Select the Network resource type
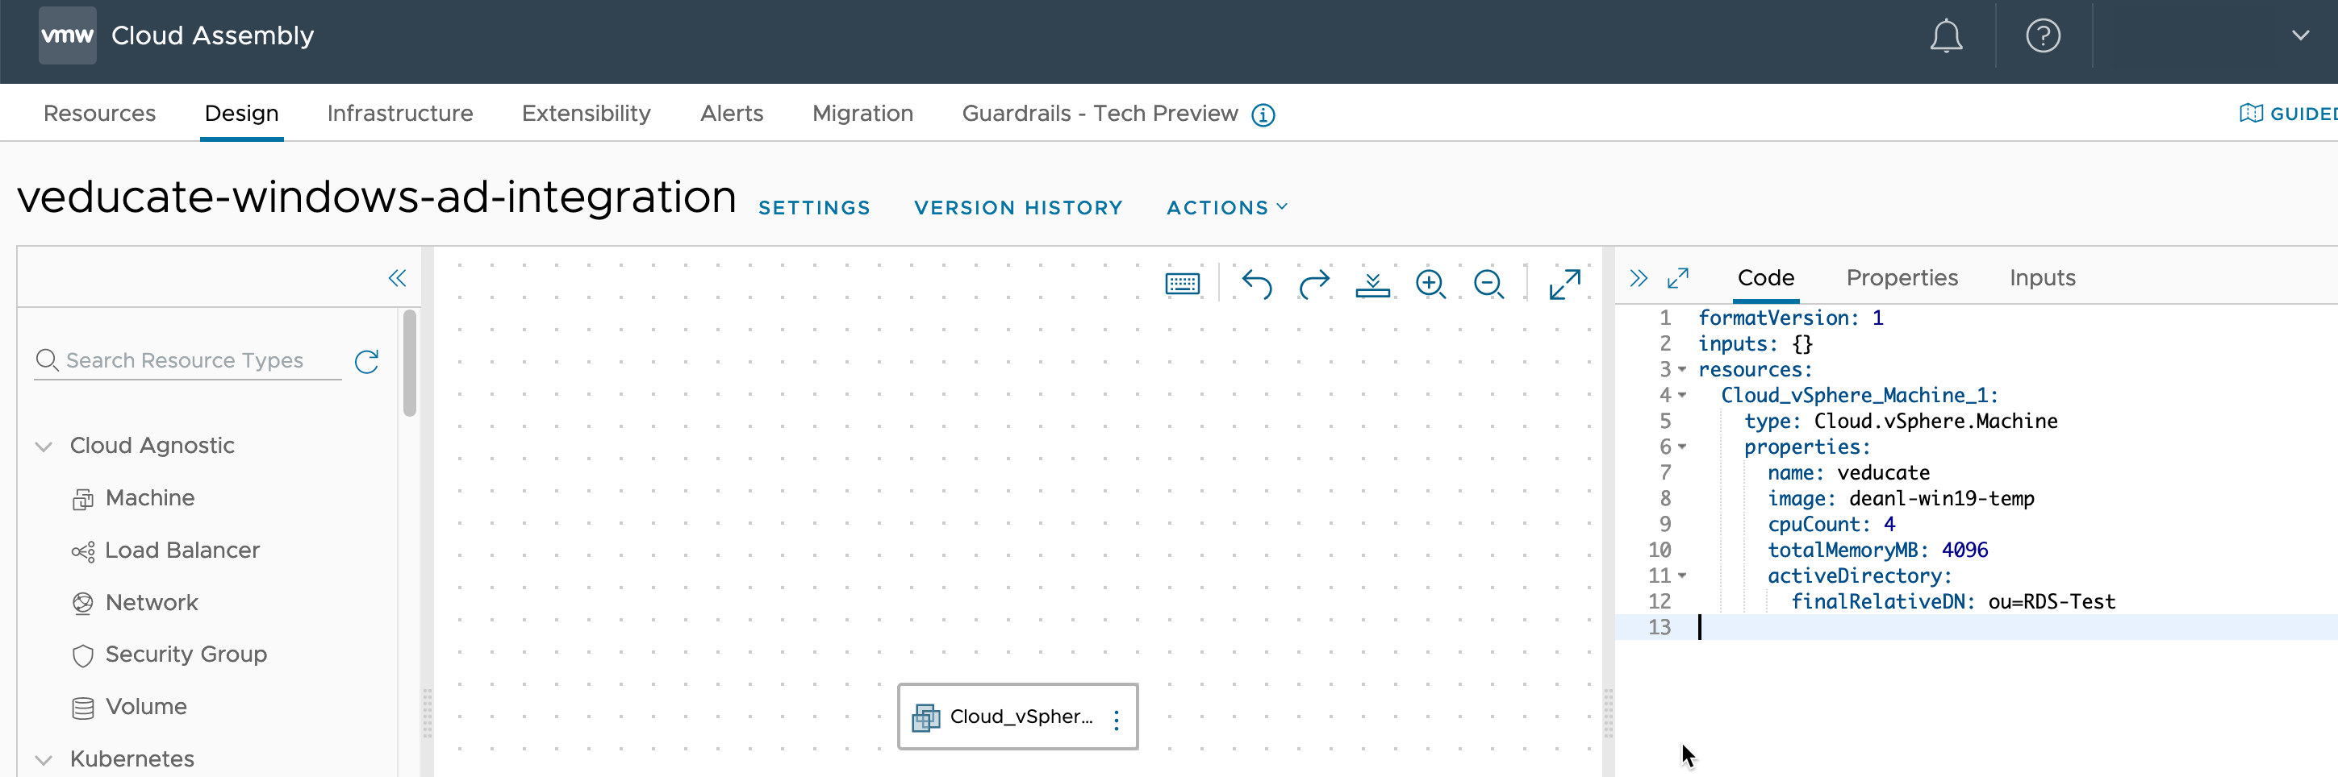 [152, 603]
